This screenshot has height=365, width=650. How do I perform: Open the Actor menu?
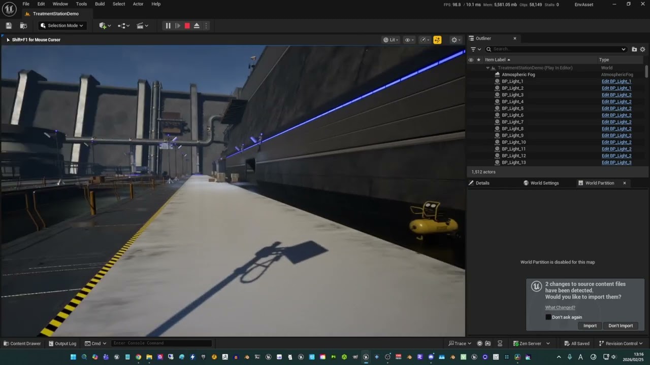[x=138, y=4]
